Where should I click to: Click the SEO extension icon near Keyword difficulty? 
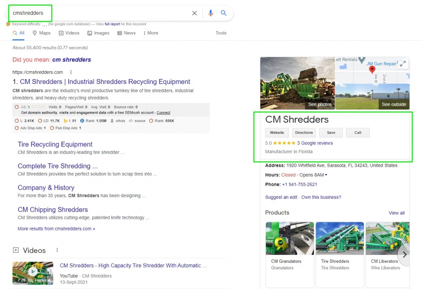point(8,24)
